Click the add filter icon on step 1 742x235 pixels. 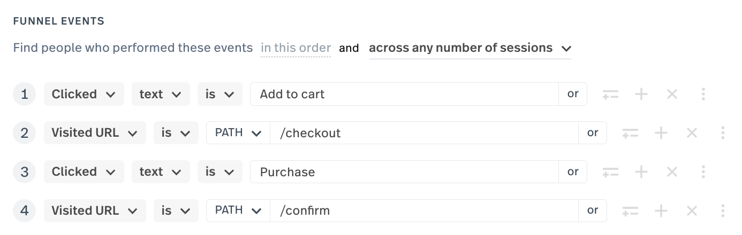pos(610,95)
